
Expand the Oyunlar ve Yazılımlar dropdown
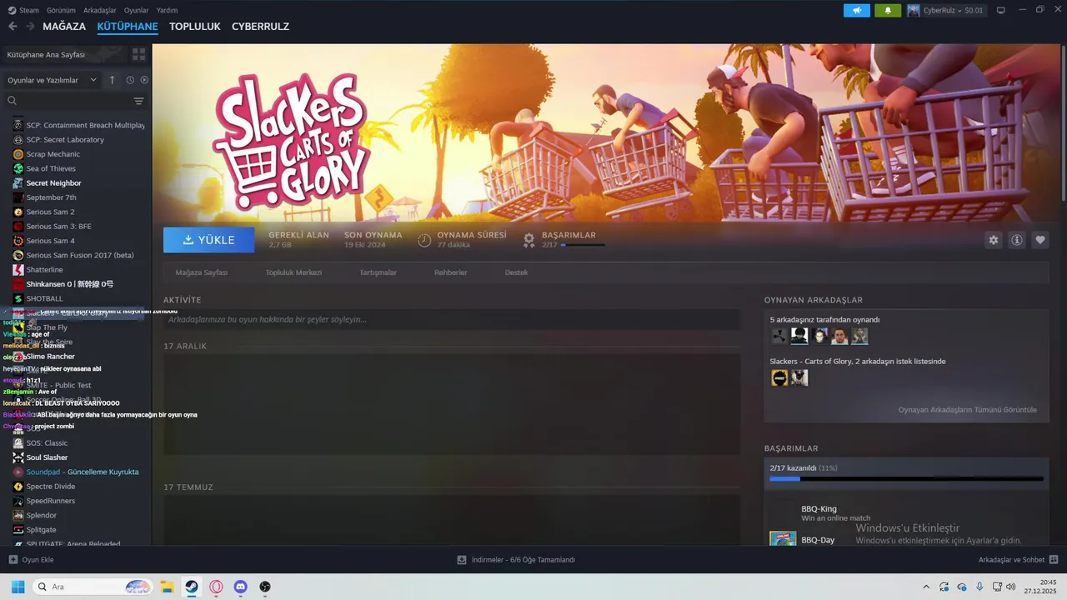click(52, 80)
